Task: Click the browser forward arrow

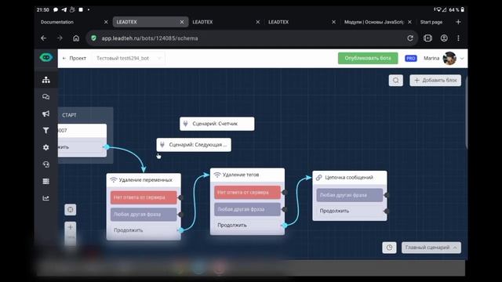Action: click(60, 38)
